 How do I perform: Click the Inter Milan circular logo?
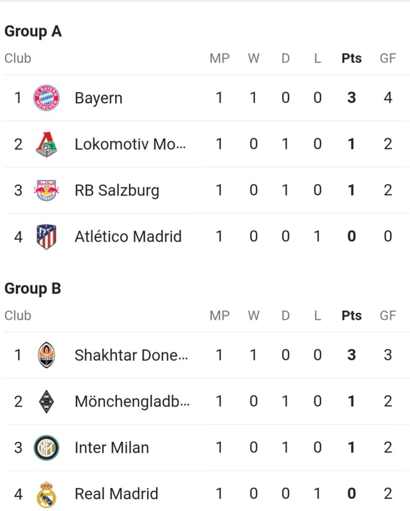[x=46, y=448]
